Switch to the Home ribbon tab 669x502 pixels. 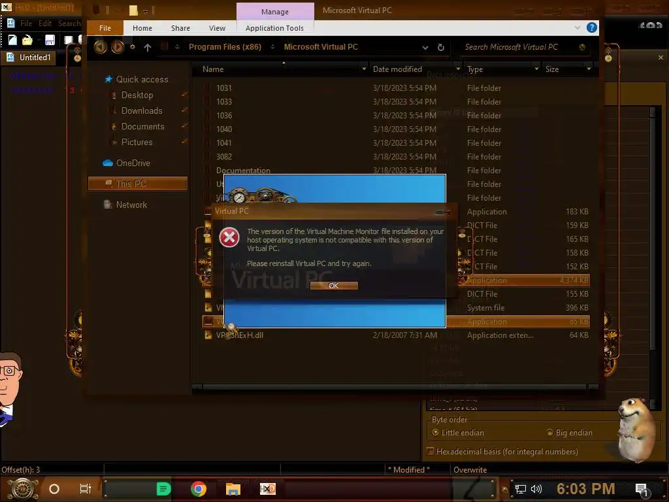pyautogui.click(x=142, y=27)
